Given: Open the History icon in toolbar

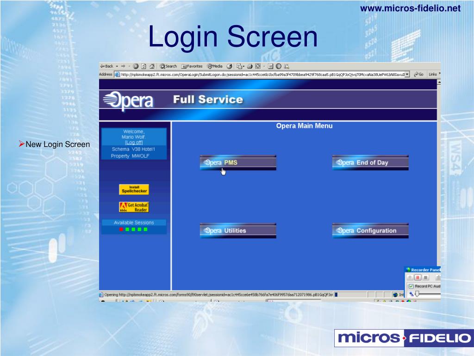Looking at the screenshot, I should coord(230,66).
